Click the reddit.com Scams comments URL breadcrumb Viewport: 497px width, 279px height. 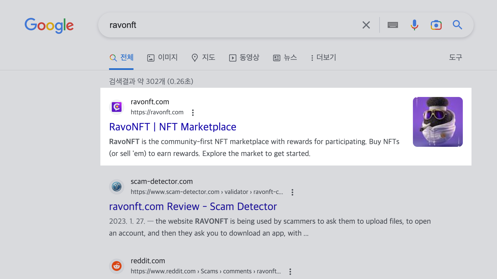coord(206,271)
